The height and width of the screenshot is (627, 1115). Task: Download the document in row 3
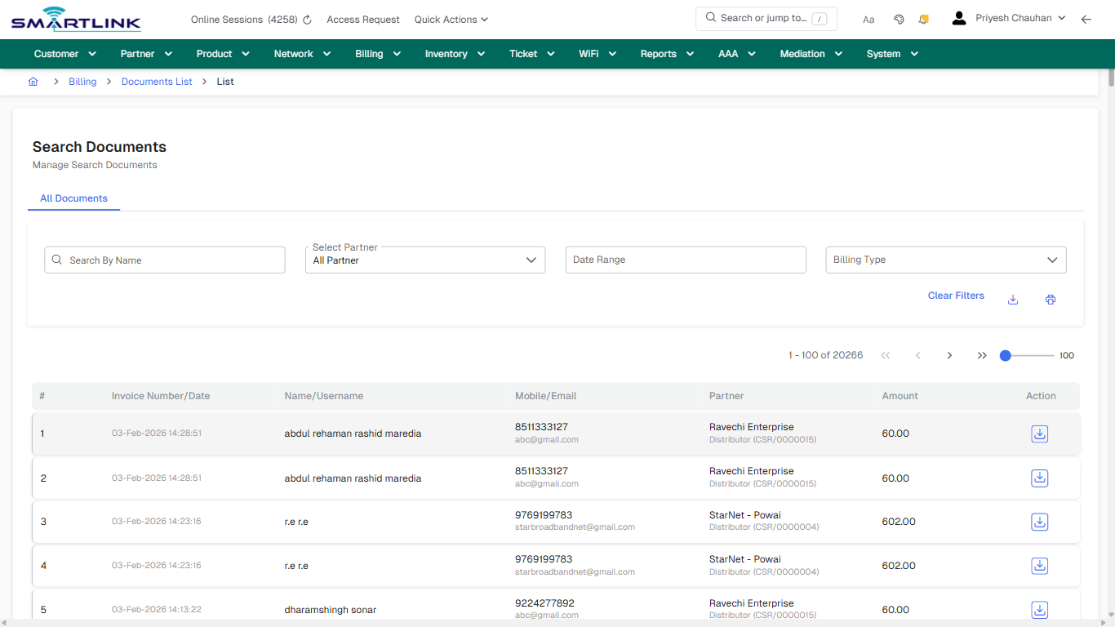click(1039, 522)
